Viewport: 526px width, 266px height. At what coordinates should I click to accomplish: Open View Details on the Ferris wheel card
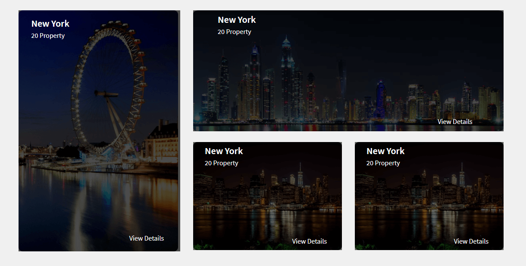pyautogui.click(x=147, y=238)
